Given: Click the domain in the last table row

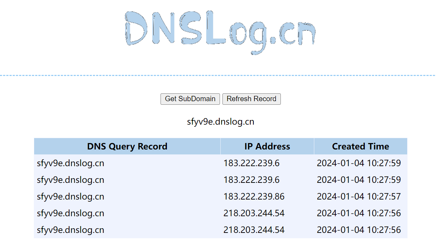Looking at the screenshot, I should pos(70,230).
